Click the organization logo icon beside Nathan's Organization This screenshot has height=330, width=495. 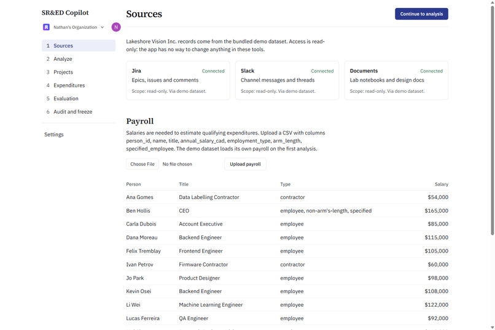46,27
